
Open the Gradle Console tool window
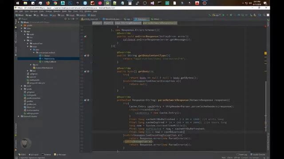[258, 155]
